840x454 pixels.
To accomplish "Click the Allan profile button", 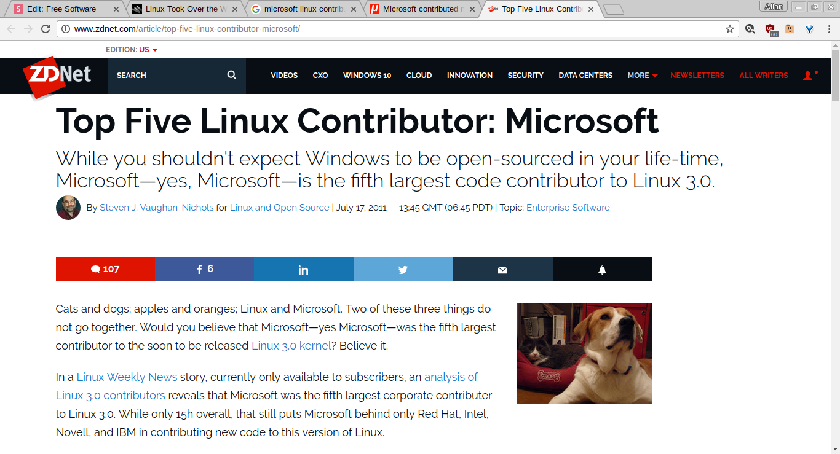I will [774, 7].
